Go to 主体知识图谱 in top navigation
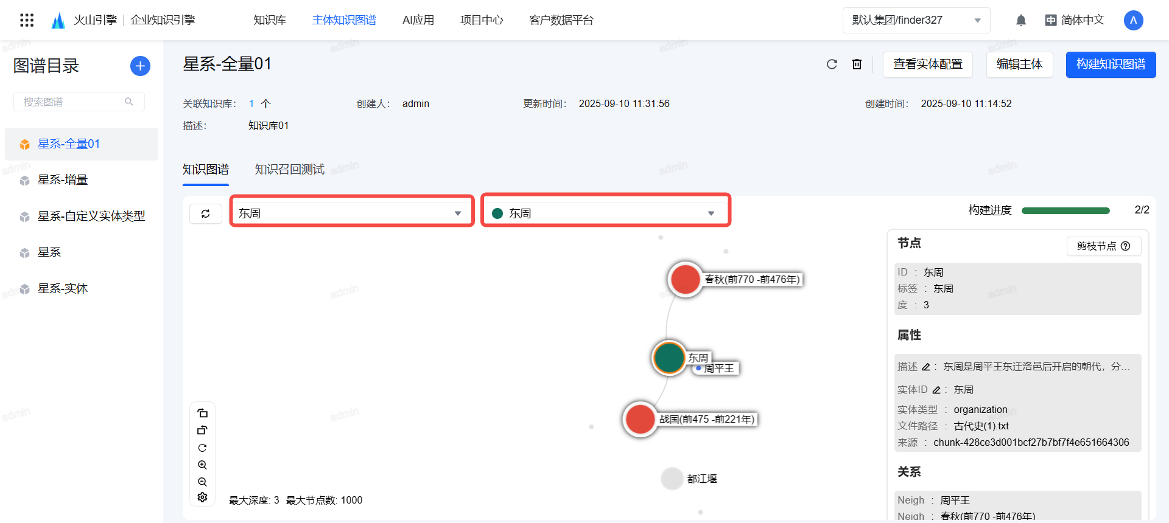Viewport: 1169px width, 523px height. (344, 20)
